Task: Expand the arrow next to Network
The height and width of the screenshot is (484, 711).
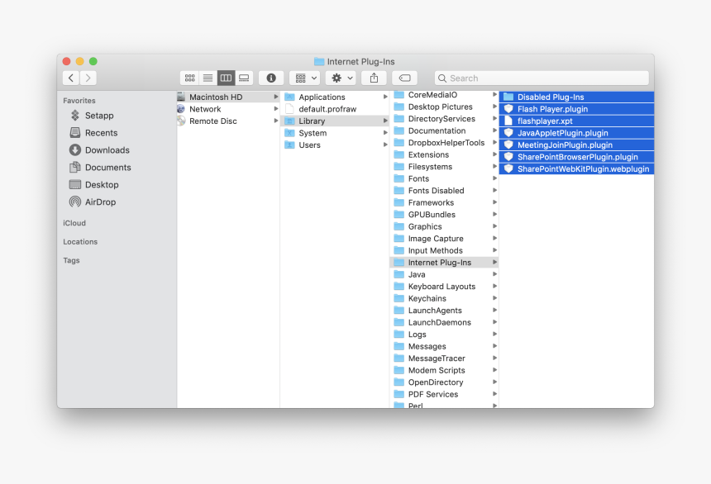Action: (x=275, y=109)
